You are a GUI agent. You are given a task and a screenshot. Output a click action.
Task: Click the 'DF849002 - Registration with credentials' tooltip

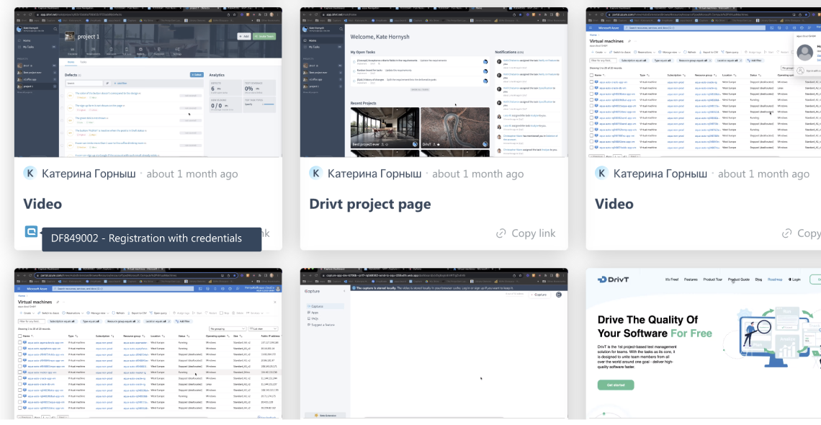(151, 238)
